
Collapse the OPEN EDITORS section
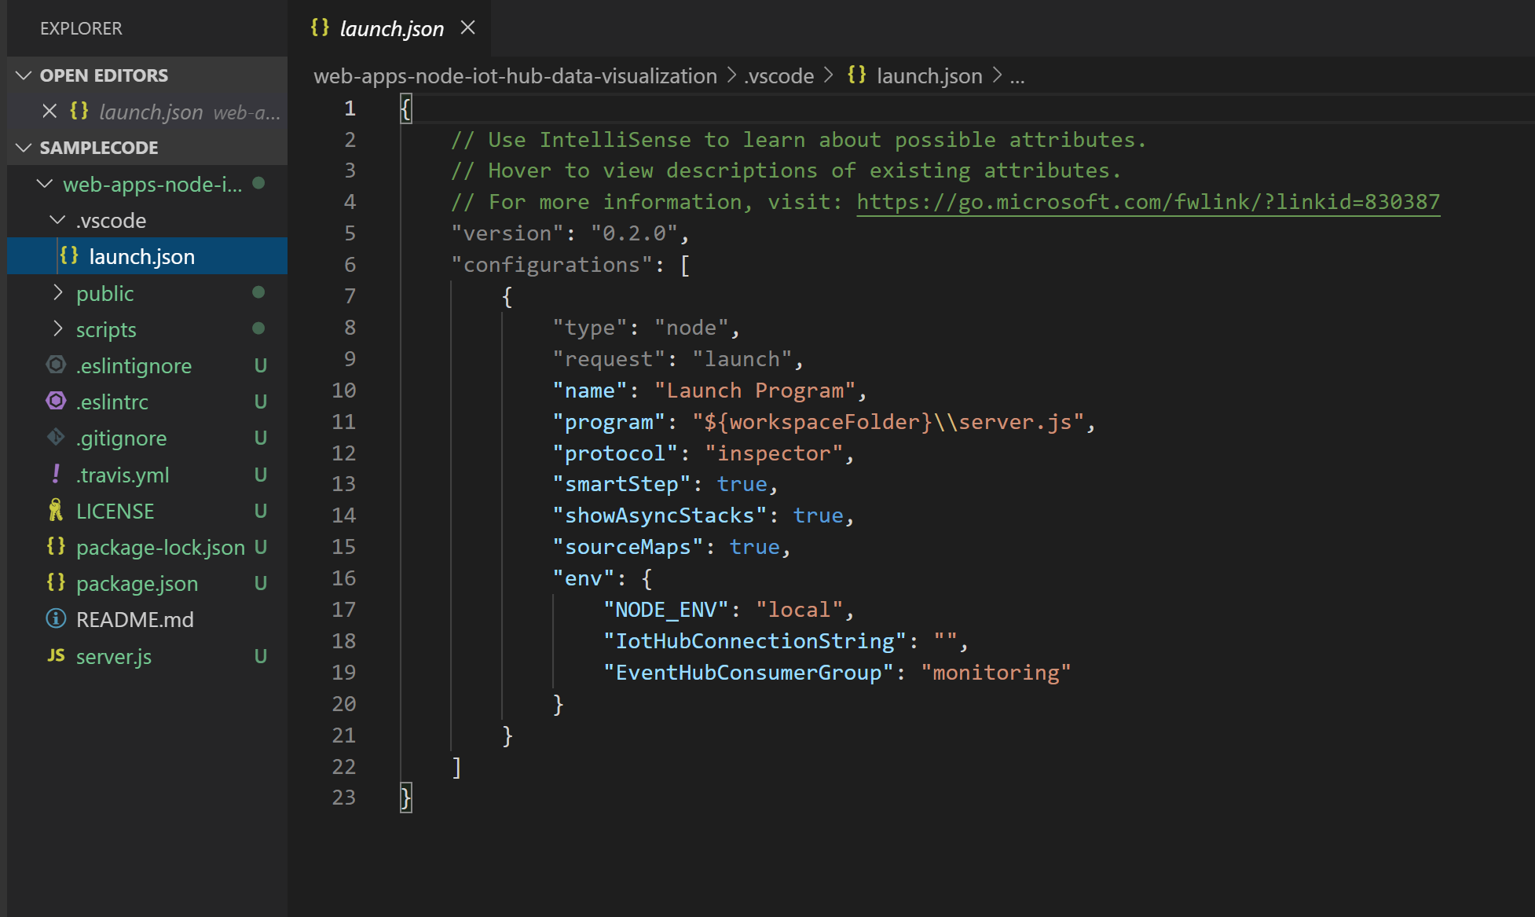pyautogui.click(x=23, y=75)
